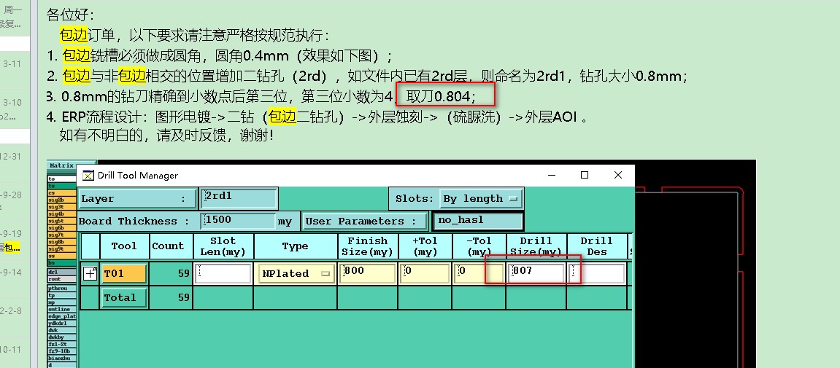Select the sig7t layer in Matrix list
Screen dimensions: 840x368
[61, 235]
